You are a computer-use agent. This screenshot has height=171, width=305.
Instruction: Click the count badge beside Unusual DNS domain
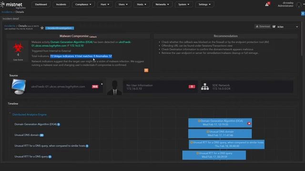pos(41,135)
